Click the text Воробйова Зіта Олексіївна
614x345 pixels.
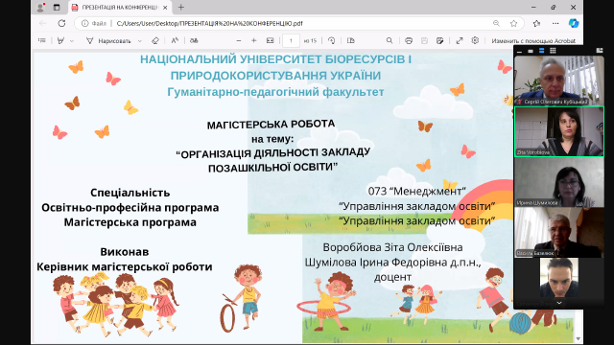[x=392, y=247]
